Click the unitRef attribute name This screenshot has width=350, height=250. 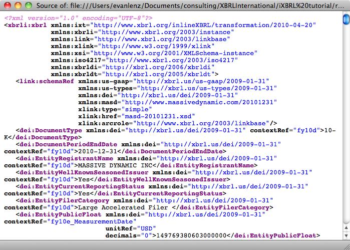[119, 228]
